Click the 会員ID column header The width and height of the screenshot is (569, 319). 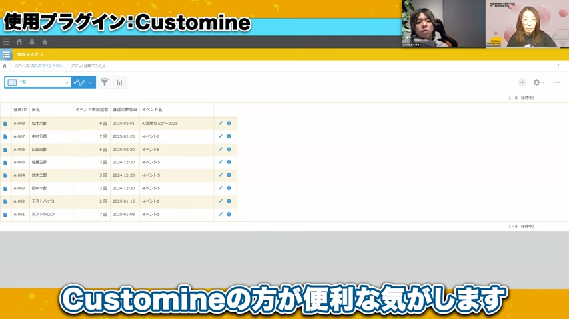(x=20, y=110)
